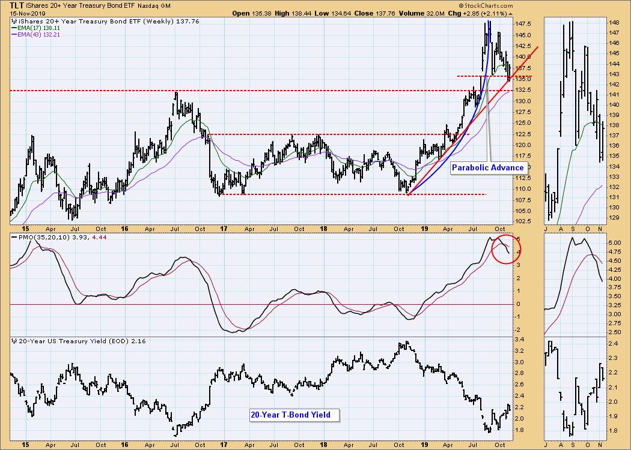Click the "Nasdaq GM" exchange label
Image resolution: width=631 pixels, height=450 pixels.
click(154, 6)
